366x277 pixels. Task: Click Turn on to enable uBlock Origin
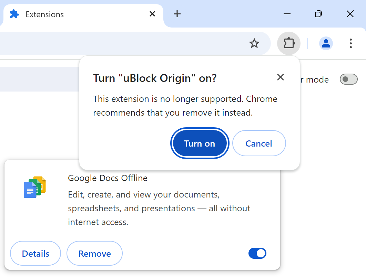pos(200,143)
